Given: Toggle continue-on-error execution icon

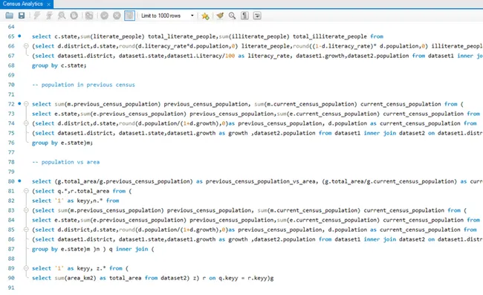Looking at the screenshot, I should tap(89, 16).
